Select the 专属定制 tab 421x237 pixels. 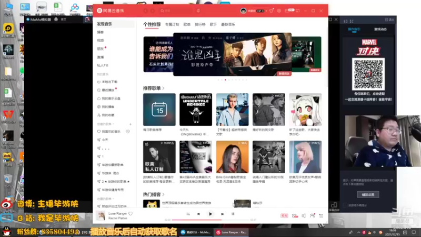pyautogui.click(x=172, y=24)
